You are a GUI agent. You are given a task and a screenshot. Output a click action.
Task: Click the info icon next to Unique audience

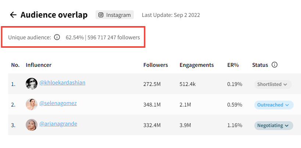point(57,37)
